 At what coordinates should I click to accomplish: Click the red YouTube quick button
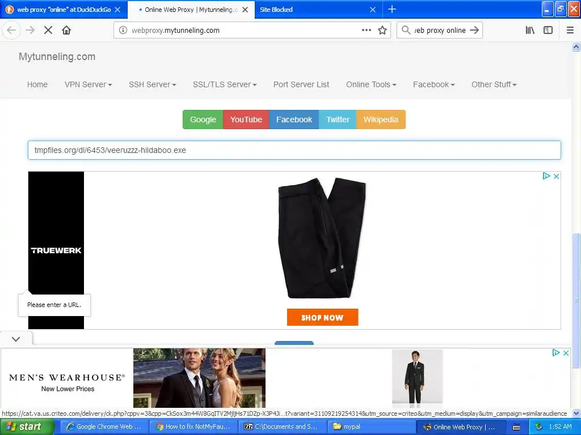(246, 120)
